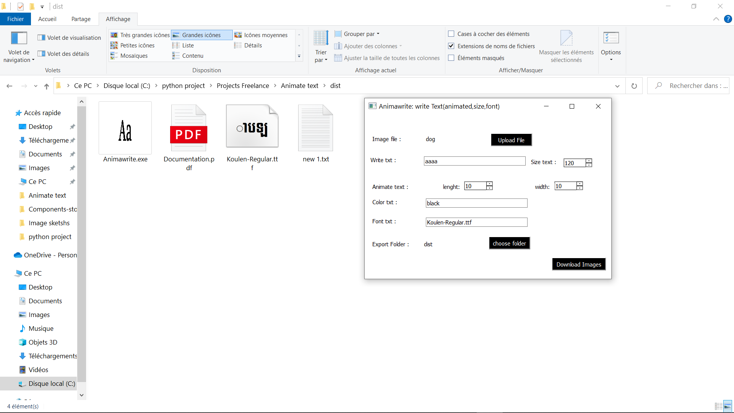
Task: Select the Documentation.pdf file icon
Action: click(x=189, y=128)
